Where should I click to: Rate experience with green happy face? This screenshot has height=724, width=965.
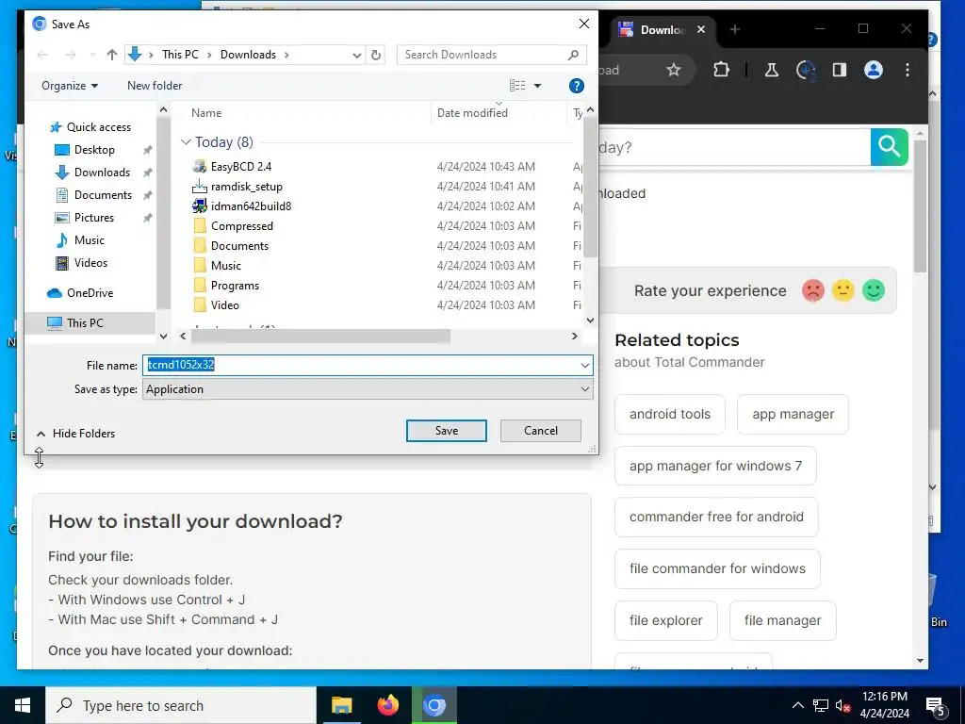(x=873, y=290)
